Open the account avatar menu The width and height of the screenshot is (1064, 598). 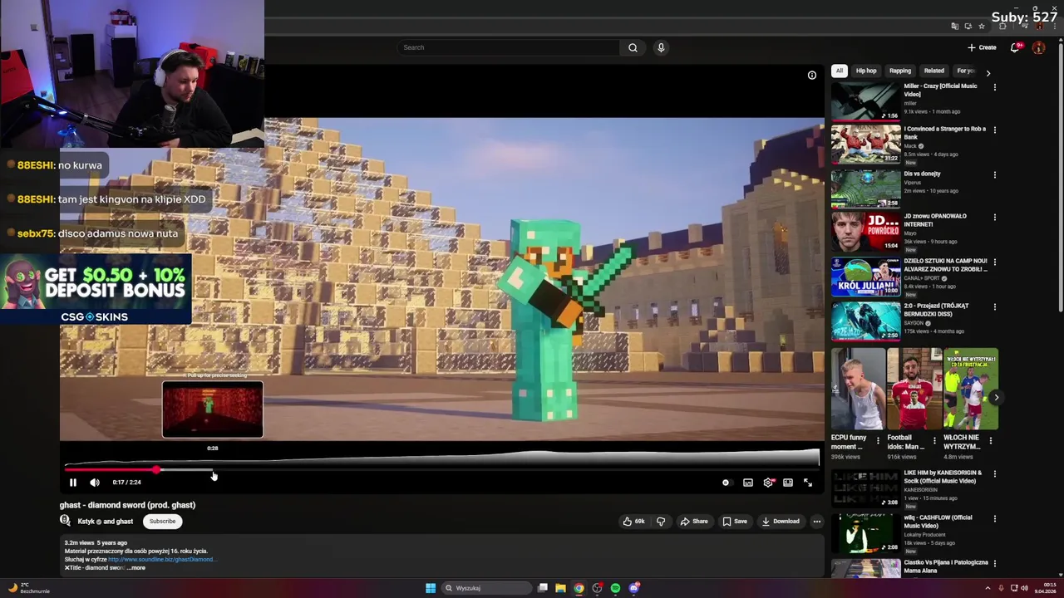coord(1038,47)
